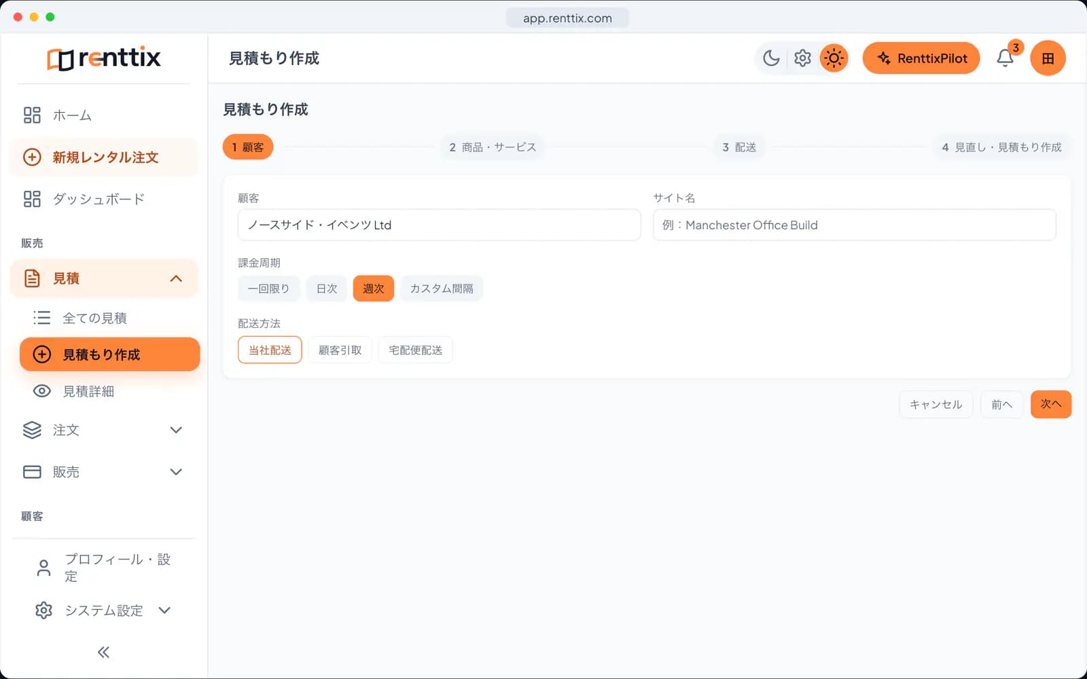Collapse the sidebar using the double-chevron
This screenshot has width=1087, height=679.
(103, 653)
